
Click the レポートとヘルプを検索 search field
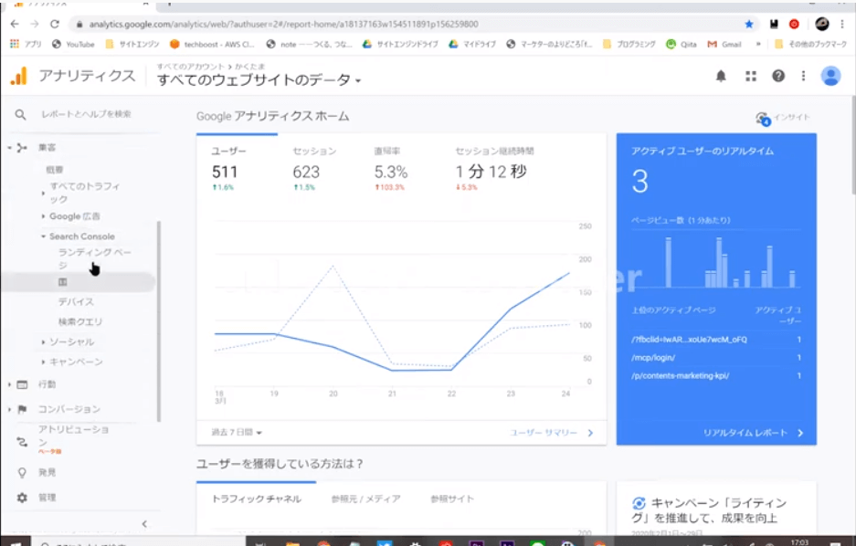86,114
